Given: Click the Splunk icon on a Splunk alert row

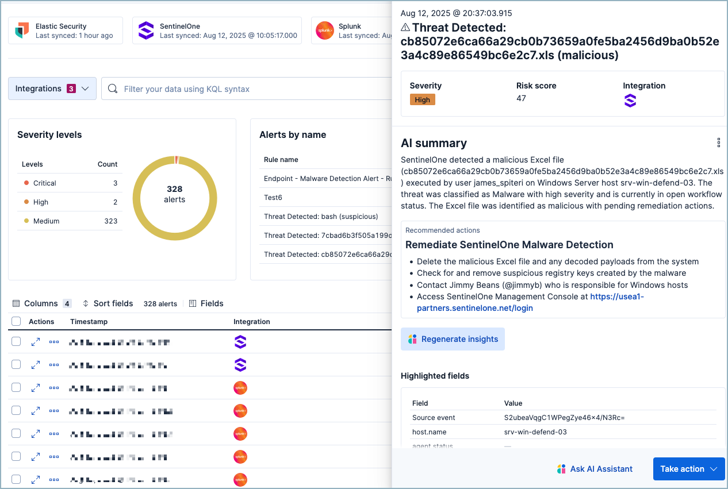Looking at the screenshot, I should [240, 388].
